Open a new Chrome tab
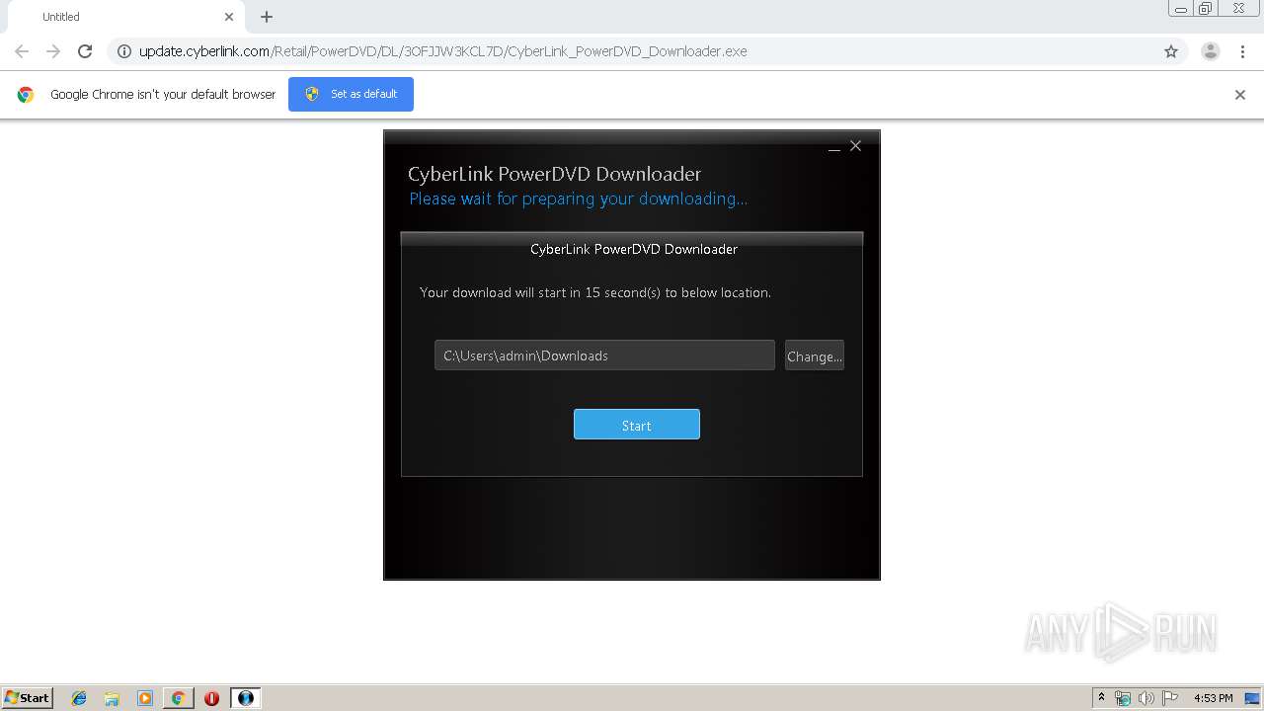This screenshot has height=711, width=1264. pyautogui.click(x=267, y=17)
